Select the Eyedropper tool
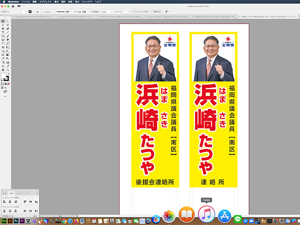The height and width of the screenshot is (225, 300). 3,58
